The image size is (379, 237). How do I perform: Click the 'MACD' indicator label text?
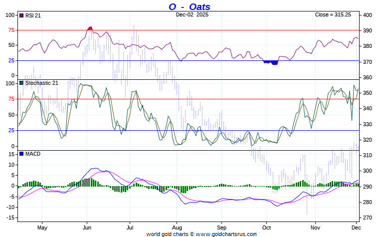pyautogui.click(x=32, y=154)
